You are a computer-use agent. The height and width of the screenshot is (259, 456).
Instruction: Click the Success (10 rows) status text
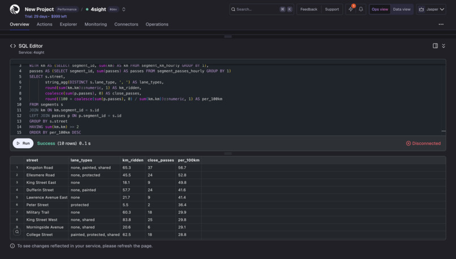(x=57, y=143)
